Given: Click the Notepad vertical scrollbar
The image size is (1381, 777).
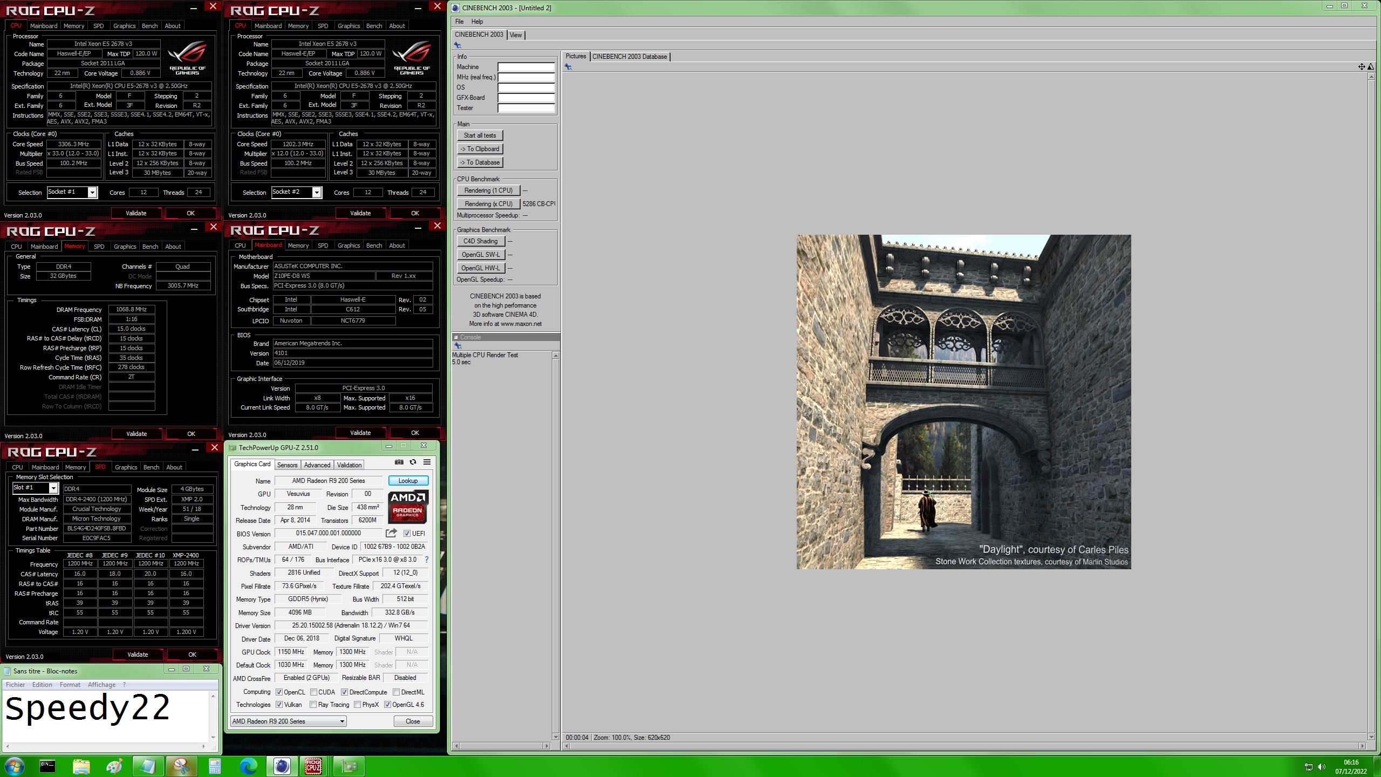Looking at the screenshot, I should click(x=213, y=717).
